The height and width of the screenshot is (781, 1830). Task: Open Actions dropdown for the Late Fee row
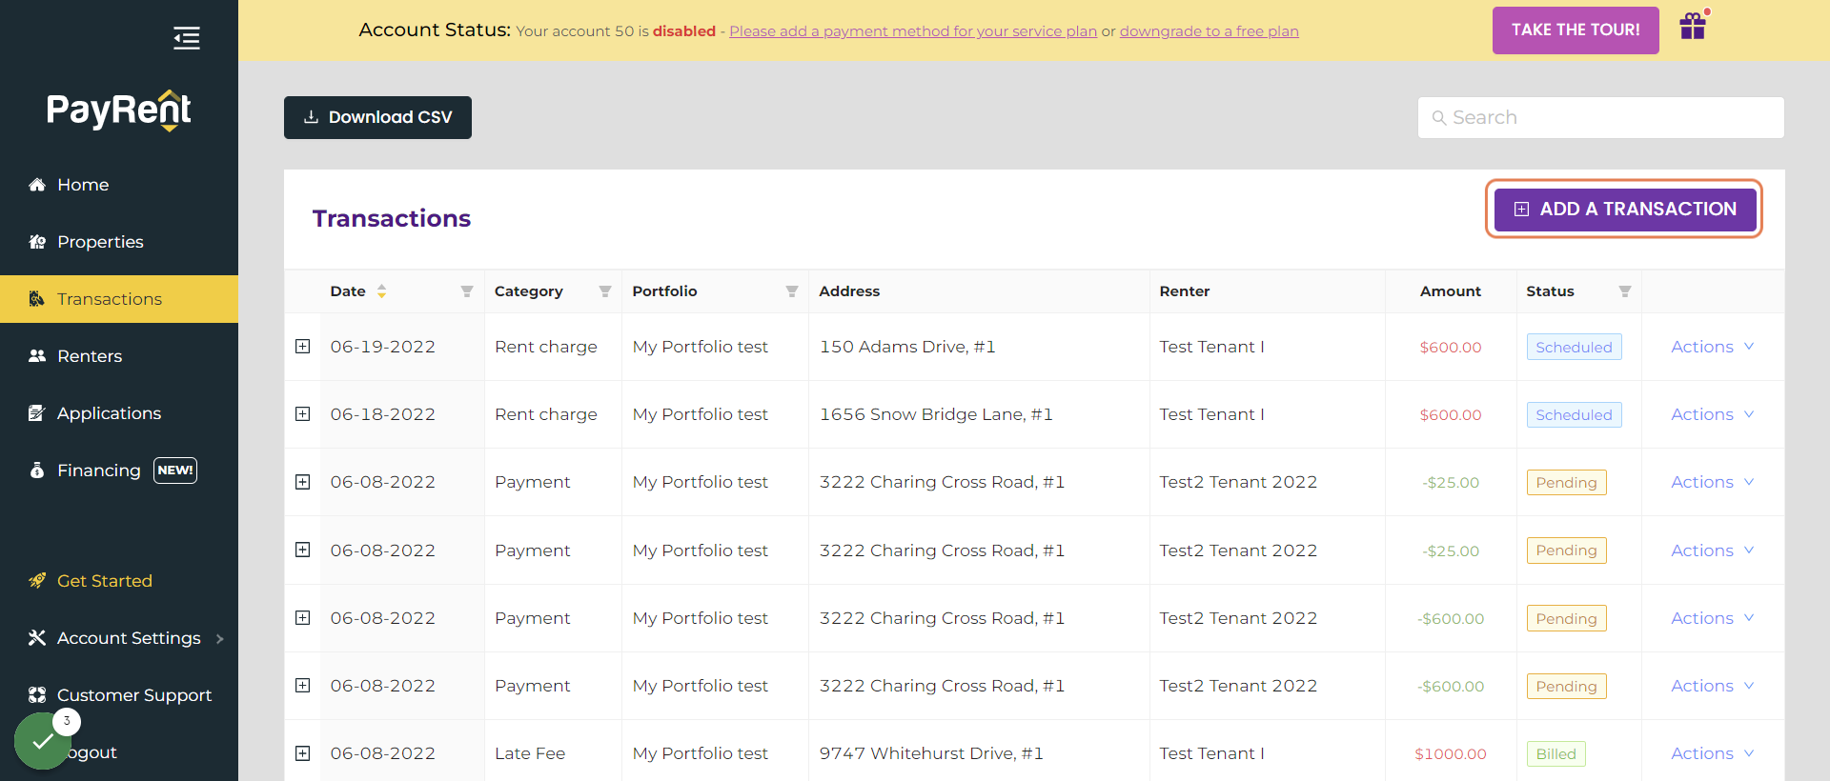coord(1713,753)
